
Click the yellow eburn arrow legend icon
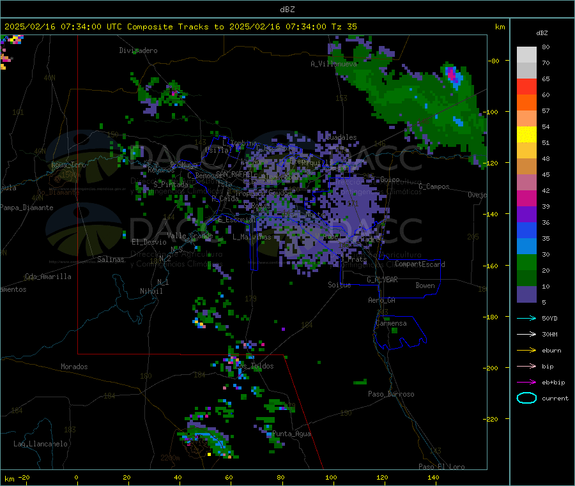pyautogui.click(x=526, y=350)
